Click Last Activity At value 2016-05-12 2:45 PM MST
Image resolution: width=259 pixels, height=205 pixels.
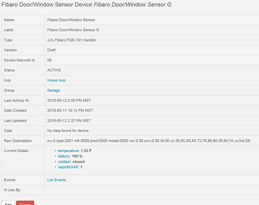(x=69, y=101)
